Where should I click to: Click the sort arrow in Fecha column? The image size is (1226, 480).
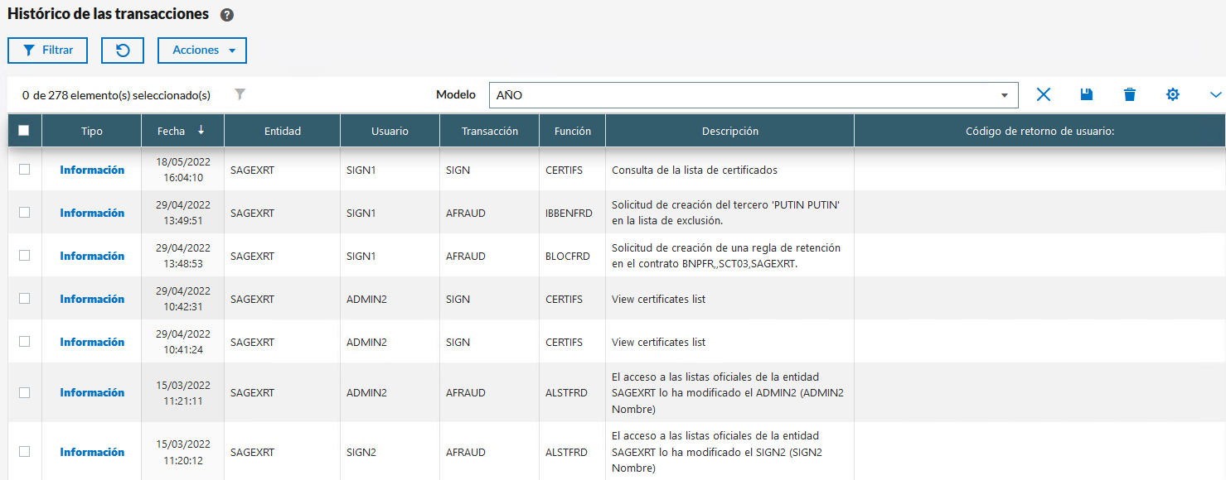[201, 130]
